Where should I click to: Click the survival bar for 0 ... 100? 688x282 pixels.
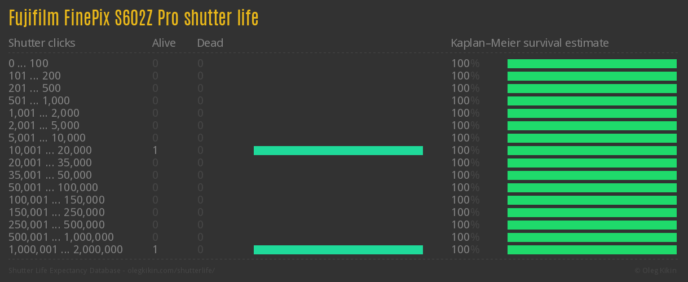click(592, 64)
